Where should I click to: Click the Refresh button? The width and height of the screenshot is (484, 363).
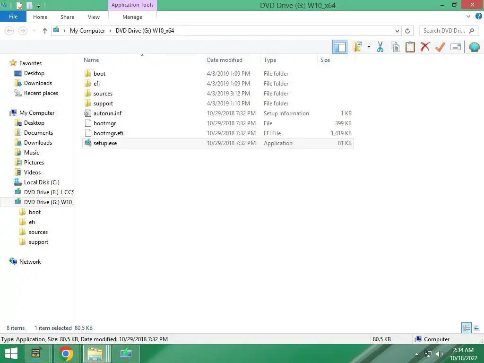coord(407,31)
